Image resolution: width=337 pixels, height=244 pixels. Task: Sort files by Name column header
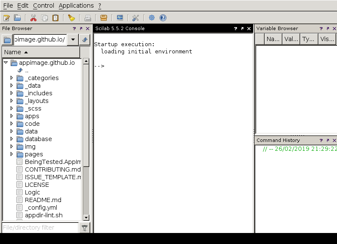tap(41, 52)
